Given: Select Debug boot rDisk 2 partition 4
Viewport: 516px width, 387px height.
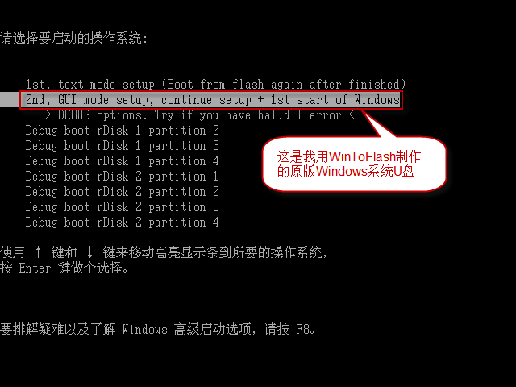Looking at the screenshot, I should coord(122,223).
